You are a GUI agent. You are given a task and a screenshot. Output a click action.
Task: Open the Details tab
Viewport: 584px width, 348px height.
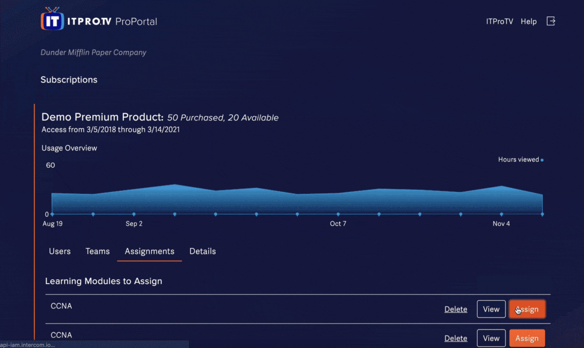203,251
